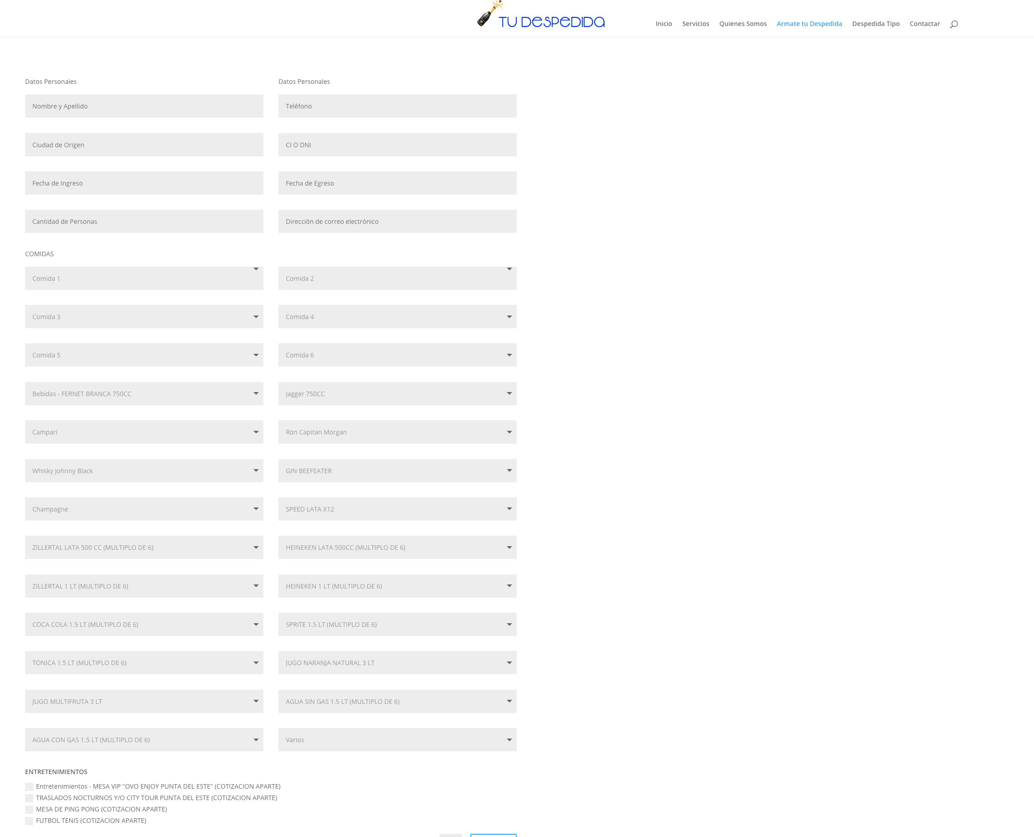Open Despedida Tipo page
The image size is (1034, 837).
point(875,24)
